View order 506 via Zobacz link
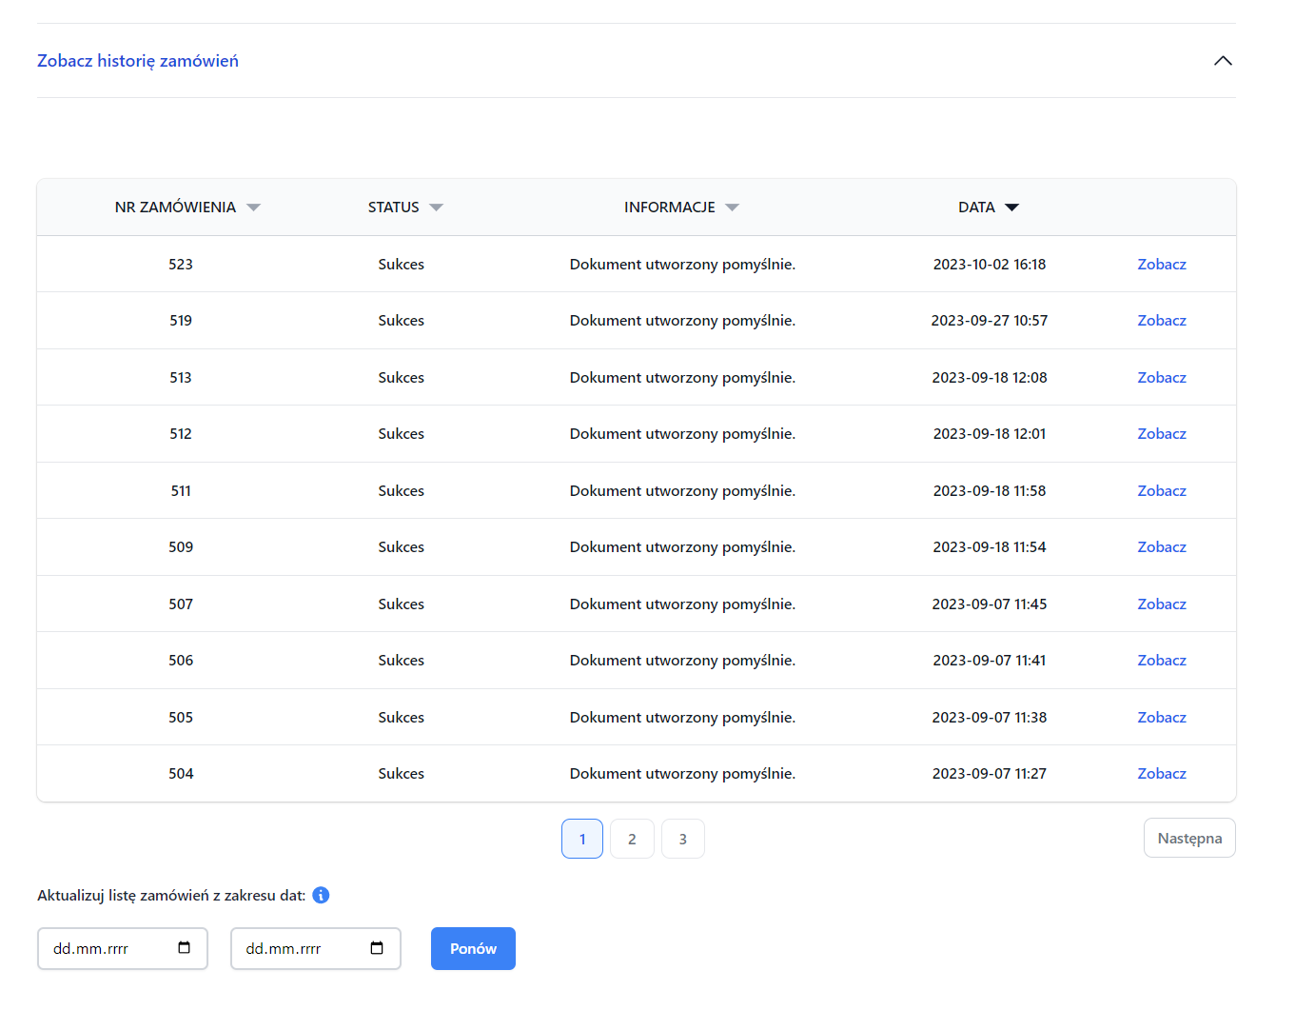The width and height of the screenshot is (1315, 1010). (x=1162, y=661)
